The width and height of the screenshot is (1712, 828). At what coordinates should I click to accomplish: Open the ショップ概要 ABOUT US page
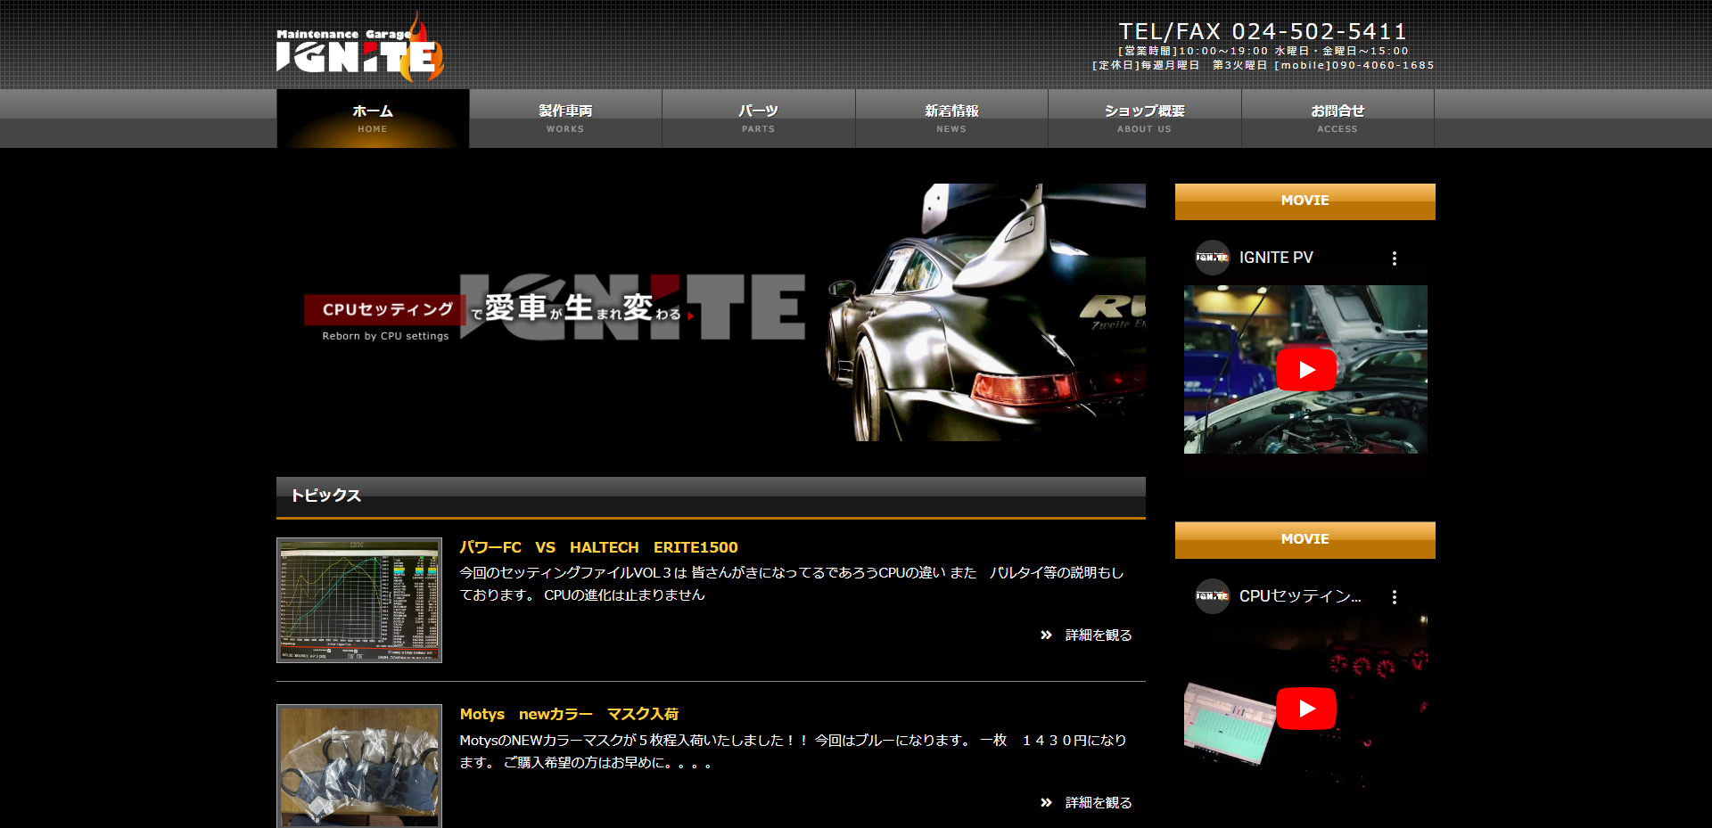1144,119
